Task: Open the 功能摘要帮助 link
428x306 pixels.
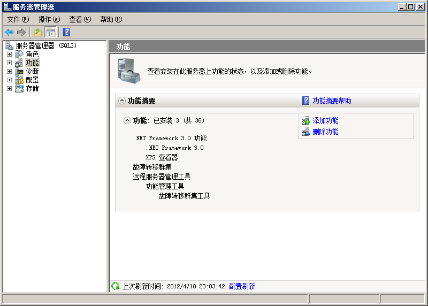Action: (x=332, y=101)
